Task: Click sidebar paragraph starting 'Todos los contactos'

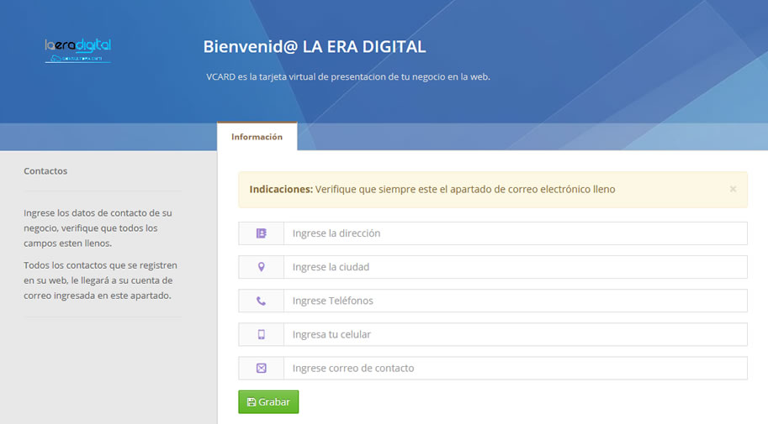Action: pos(98,280)
